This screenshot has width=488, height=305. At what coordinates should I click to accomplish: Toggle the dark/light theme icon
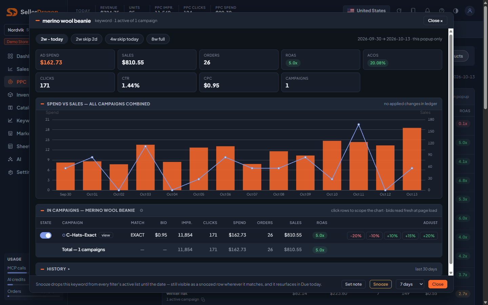[456, 11]
